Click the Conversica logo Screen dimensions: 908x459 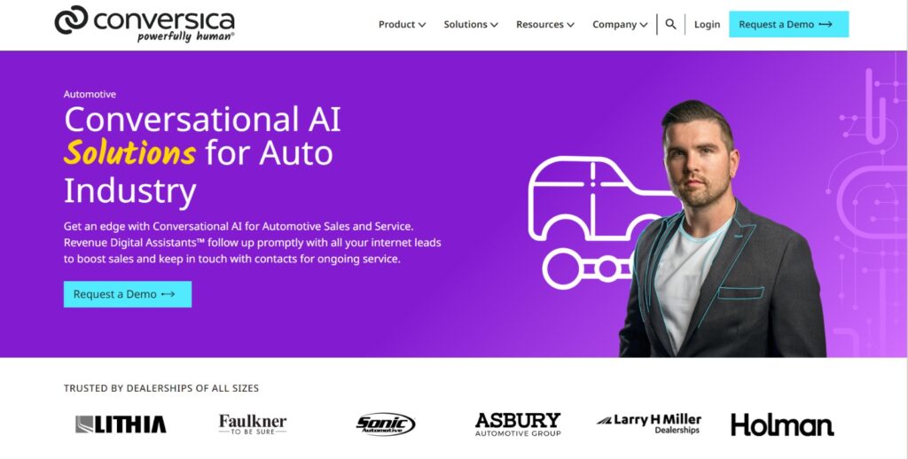[x=145, y=24]
